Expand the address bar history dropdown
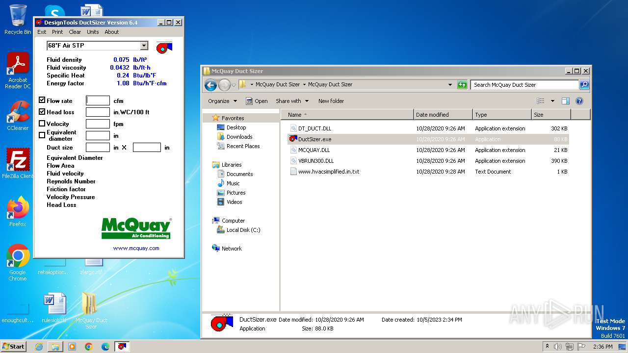 click(x=450, y=85)
